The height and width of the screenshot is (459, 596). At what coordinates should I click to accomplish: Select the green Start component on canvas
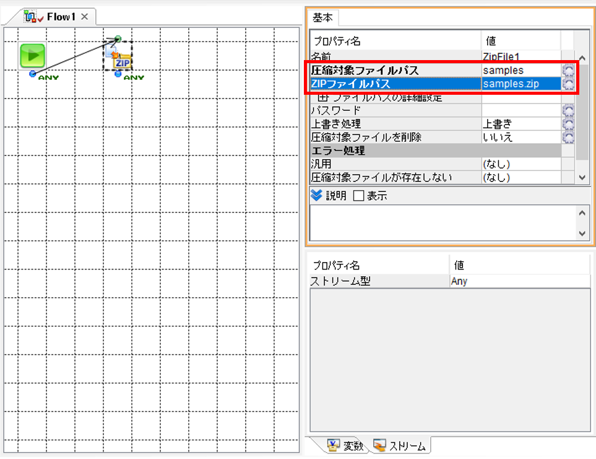32,56
